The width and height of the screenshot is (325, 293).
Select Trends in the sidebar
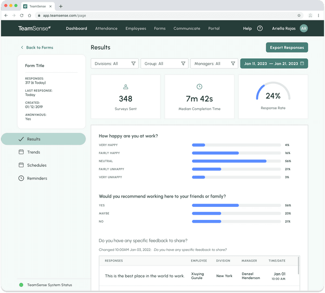33,152
